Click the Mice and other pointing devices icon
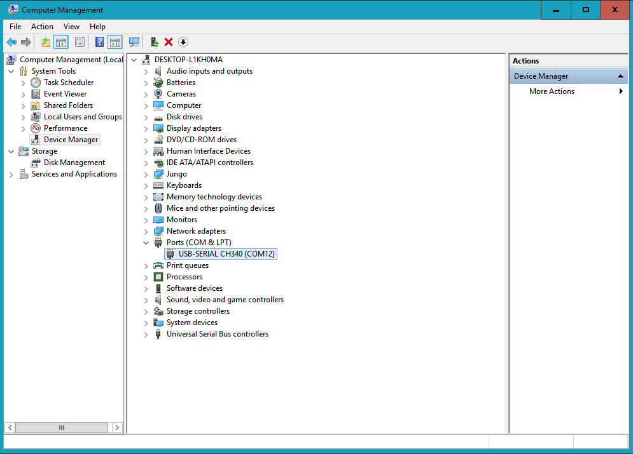 (x=158, y=208)
